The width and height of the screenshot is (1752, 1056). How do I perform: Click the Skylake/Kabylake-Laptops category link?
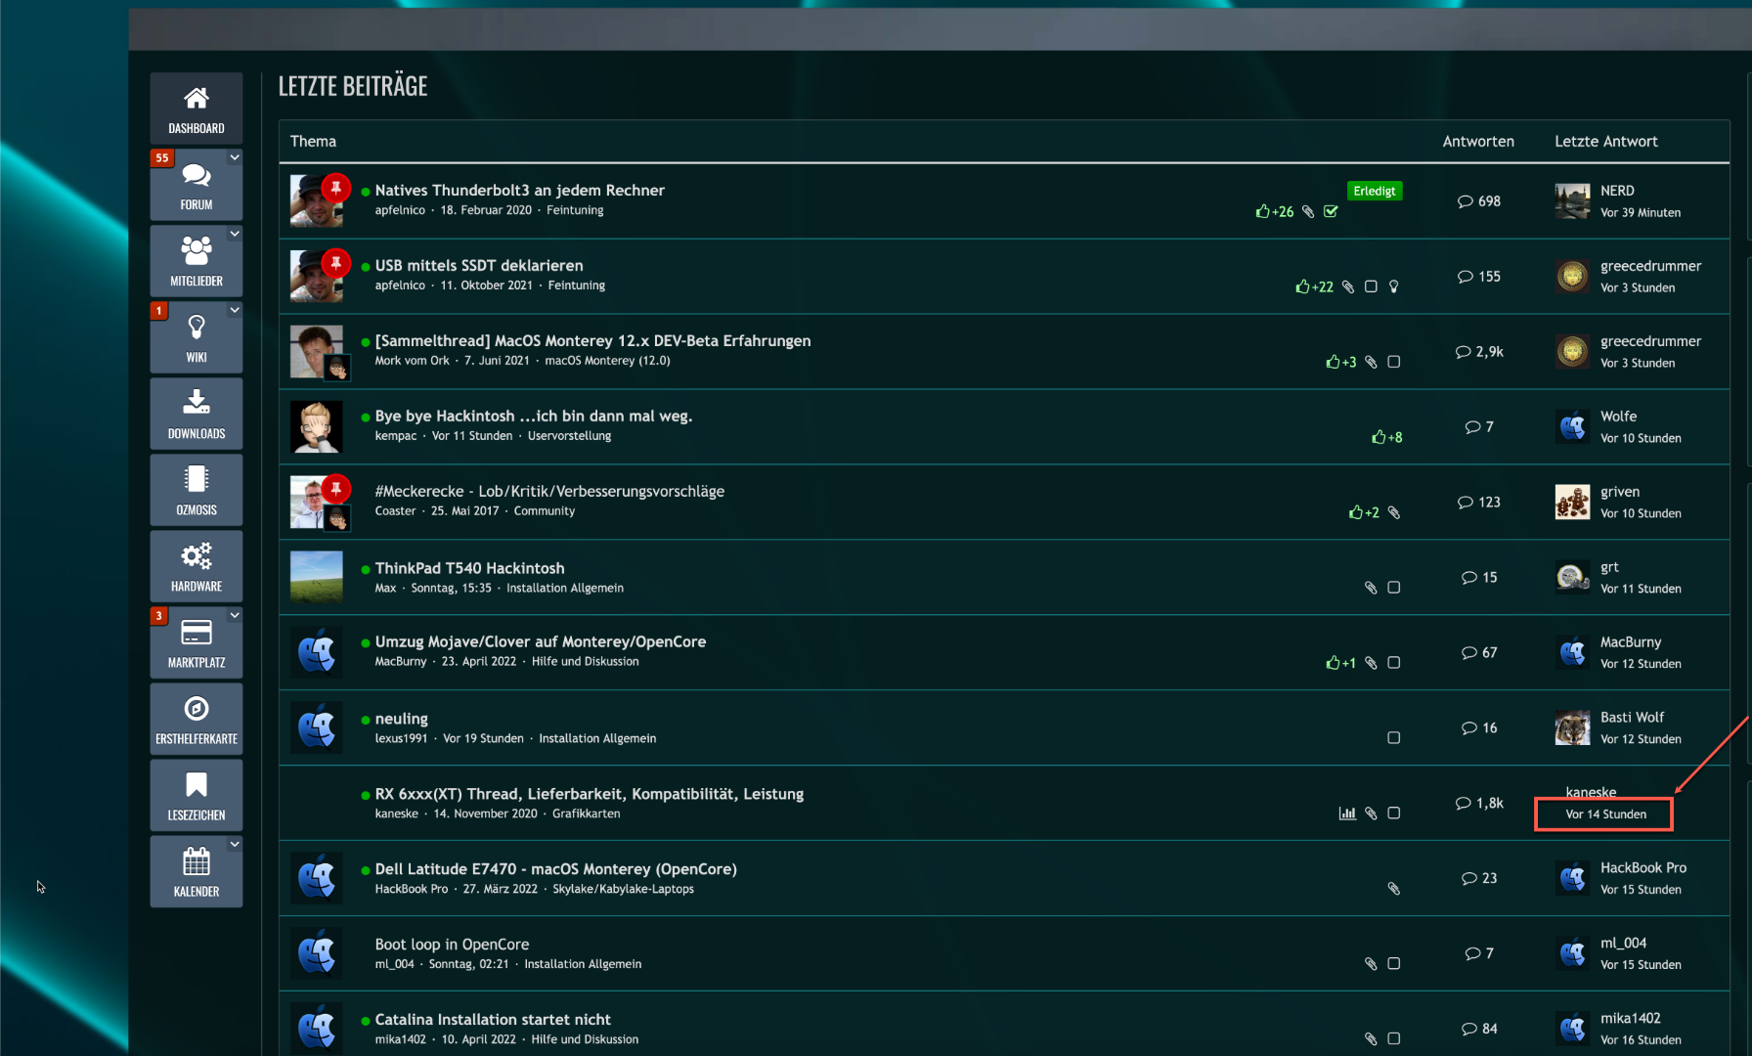pyautogui.click(x=623, y=889)
